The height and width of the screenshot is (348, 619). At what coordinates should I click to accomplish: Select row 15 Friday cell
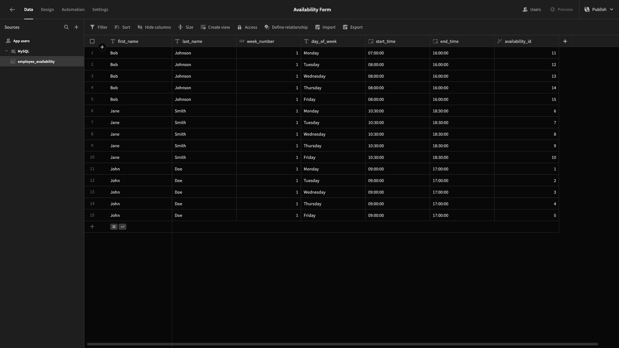click(333, 215)
